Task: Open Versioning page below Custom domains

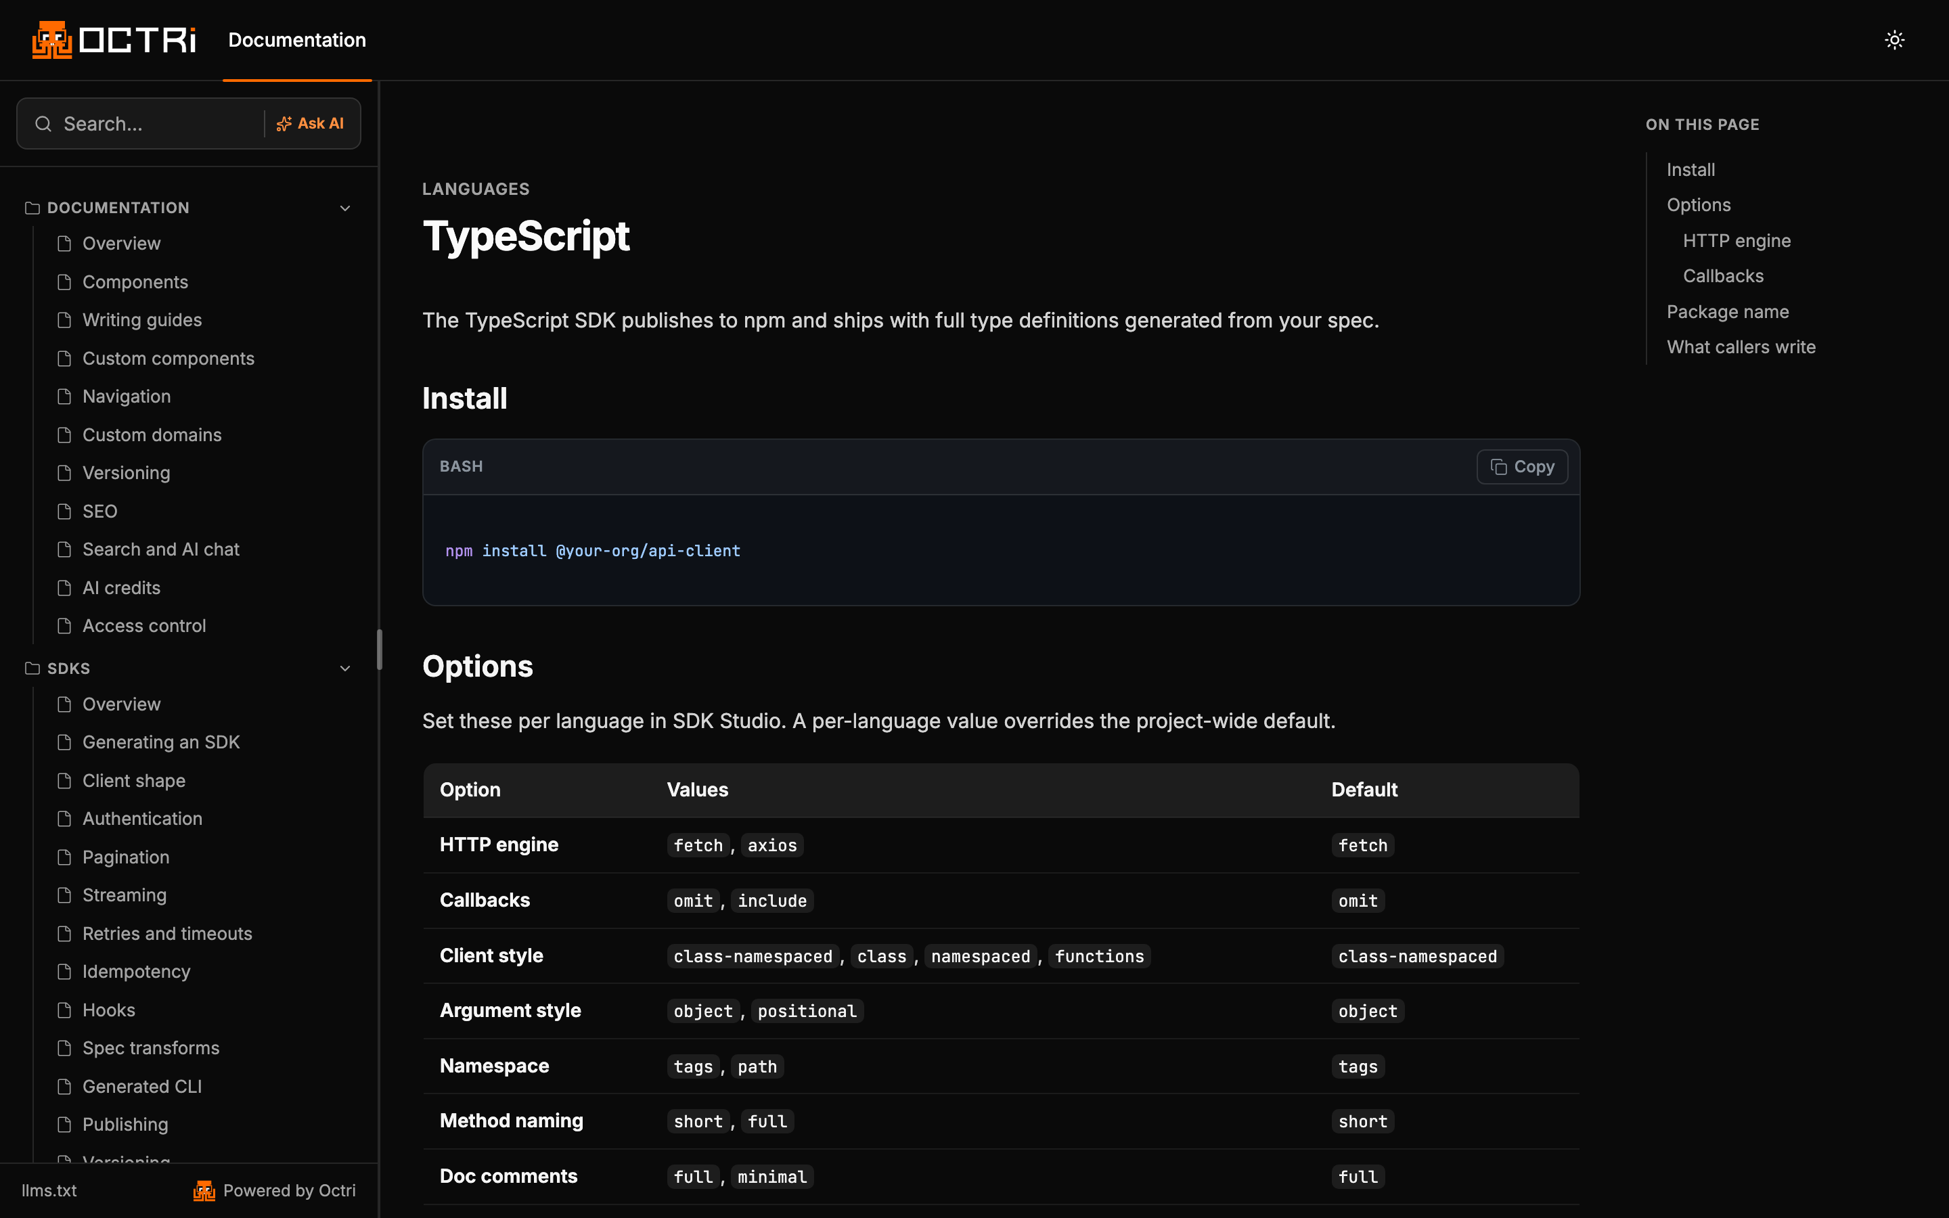Action: (127, 473)
